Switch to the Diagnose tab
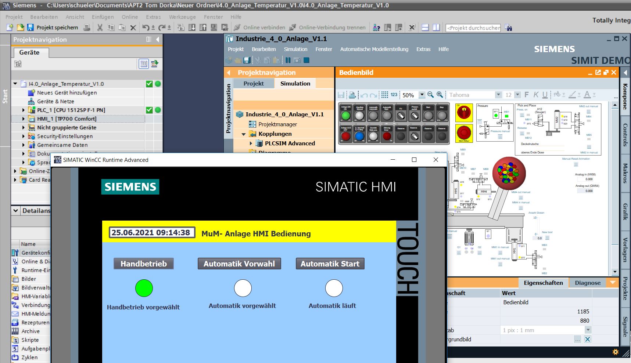 click(588, 283)
